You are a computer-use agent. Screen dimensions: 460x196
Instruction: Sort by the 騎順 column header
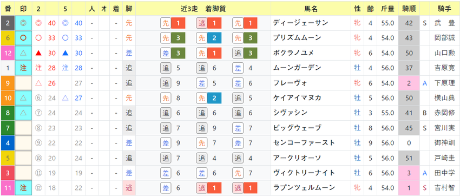pos(409,9)
